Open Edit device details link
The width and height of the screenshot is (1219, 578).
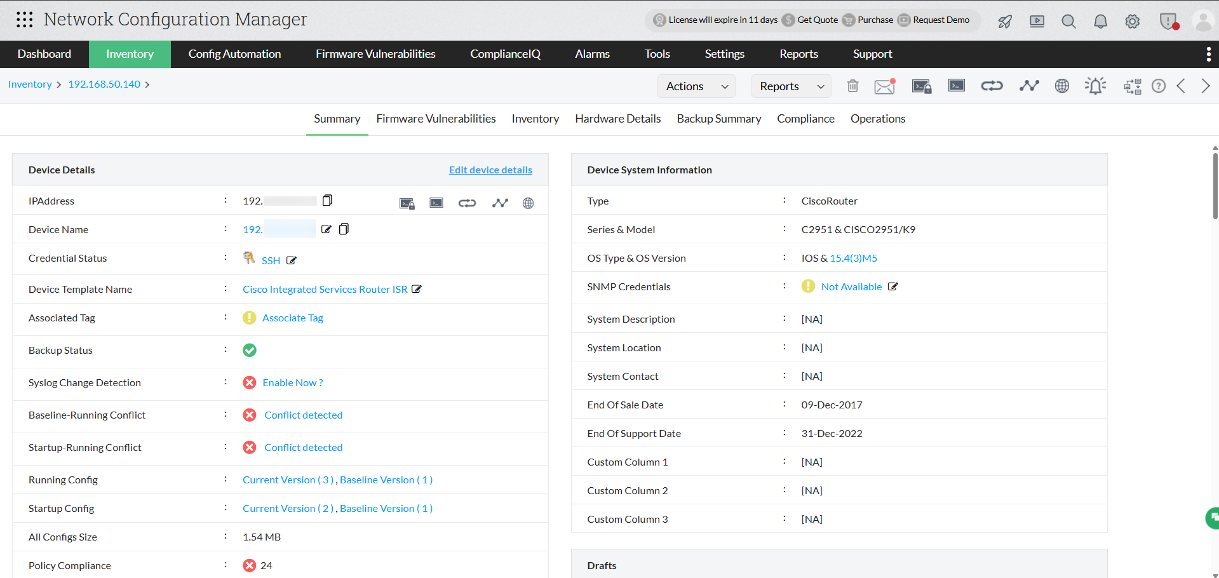click(490, 170)
